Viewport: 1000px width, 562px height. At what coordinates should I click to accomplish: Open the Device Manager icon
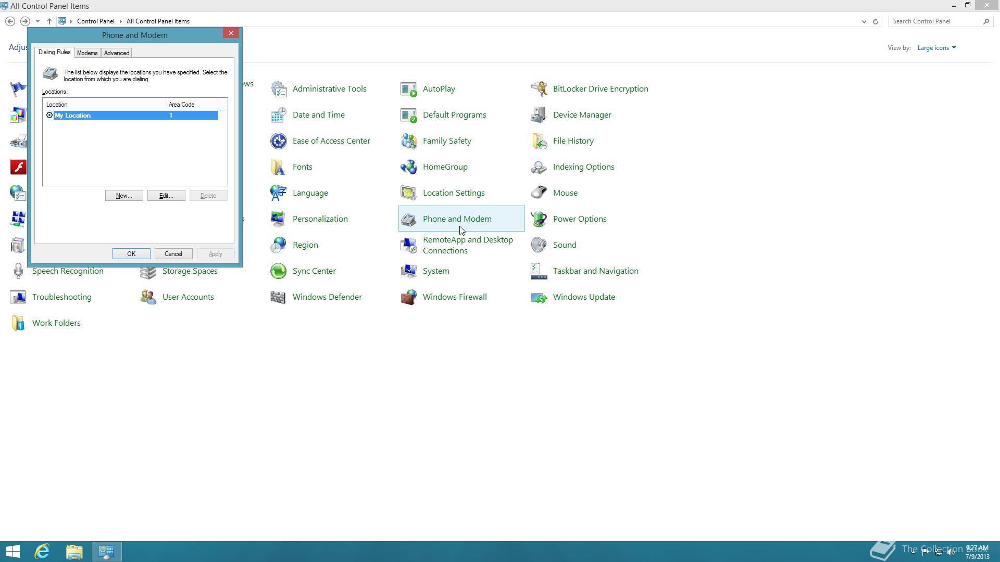coord(539,115)
